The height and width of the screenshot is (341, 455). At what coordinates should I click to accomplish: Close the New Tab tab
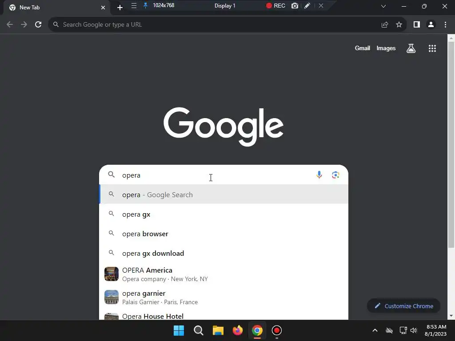pos(103,8)
